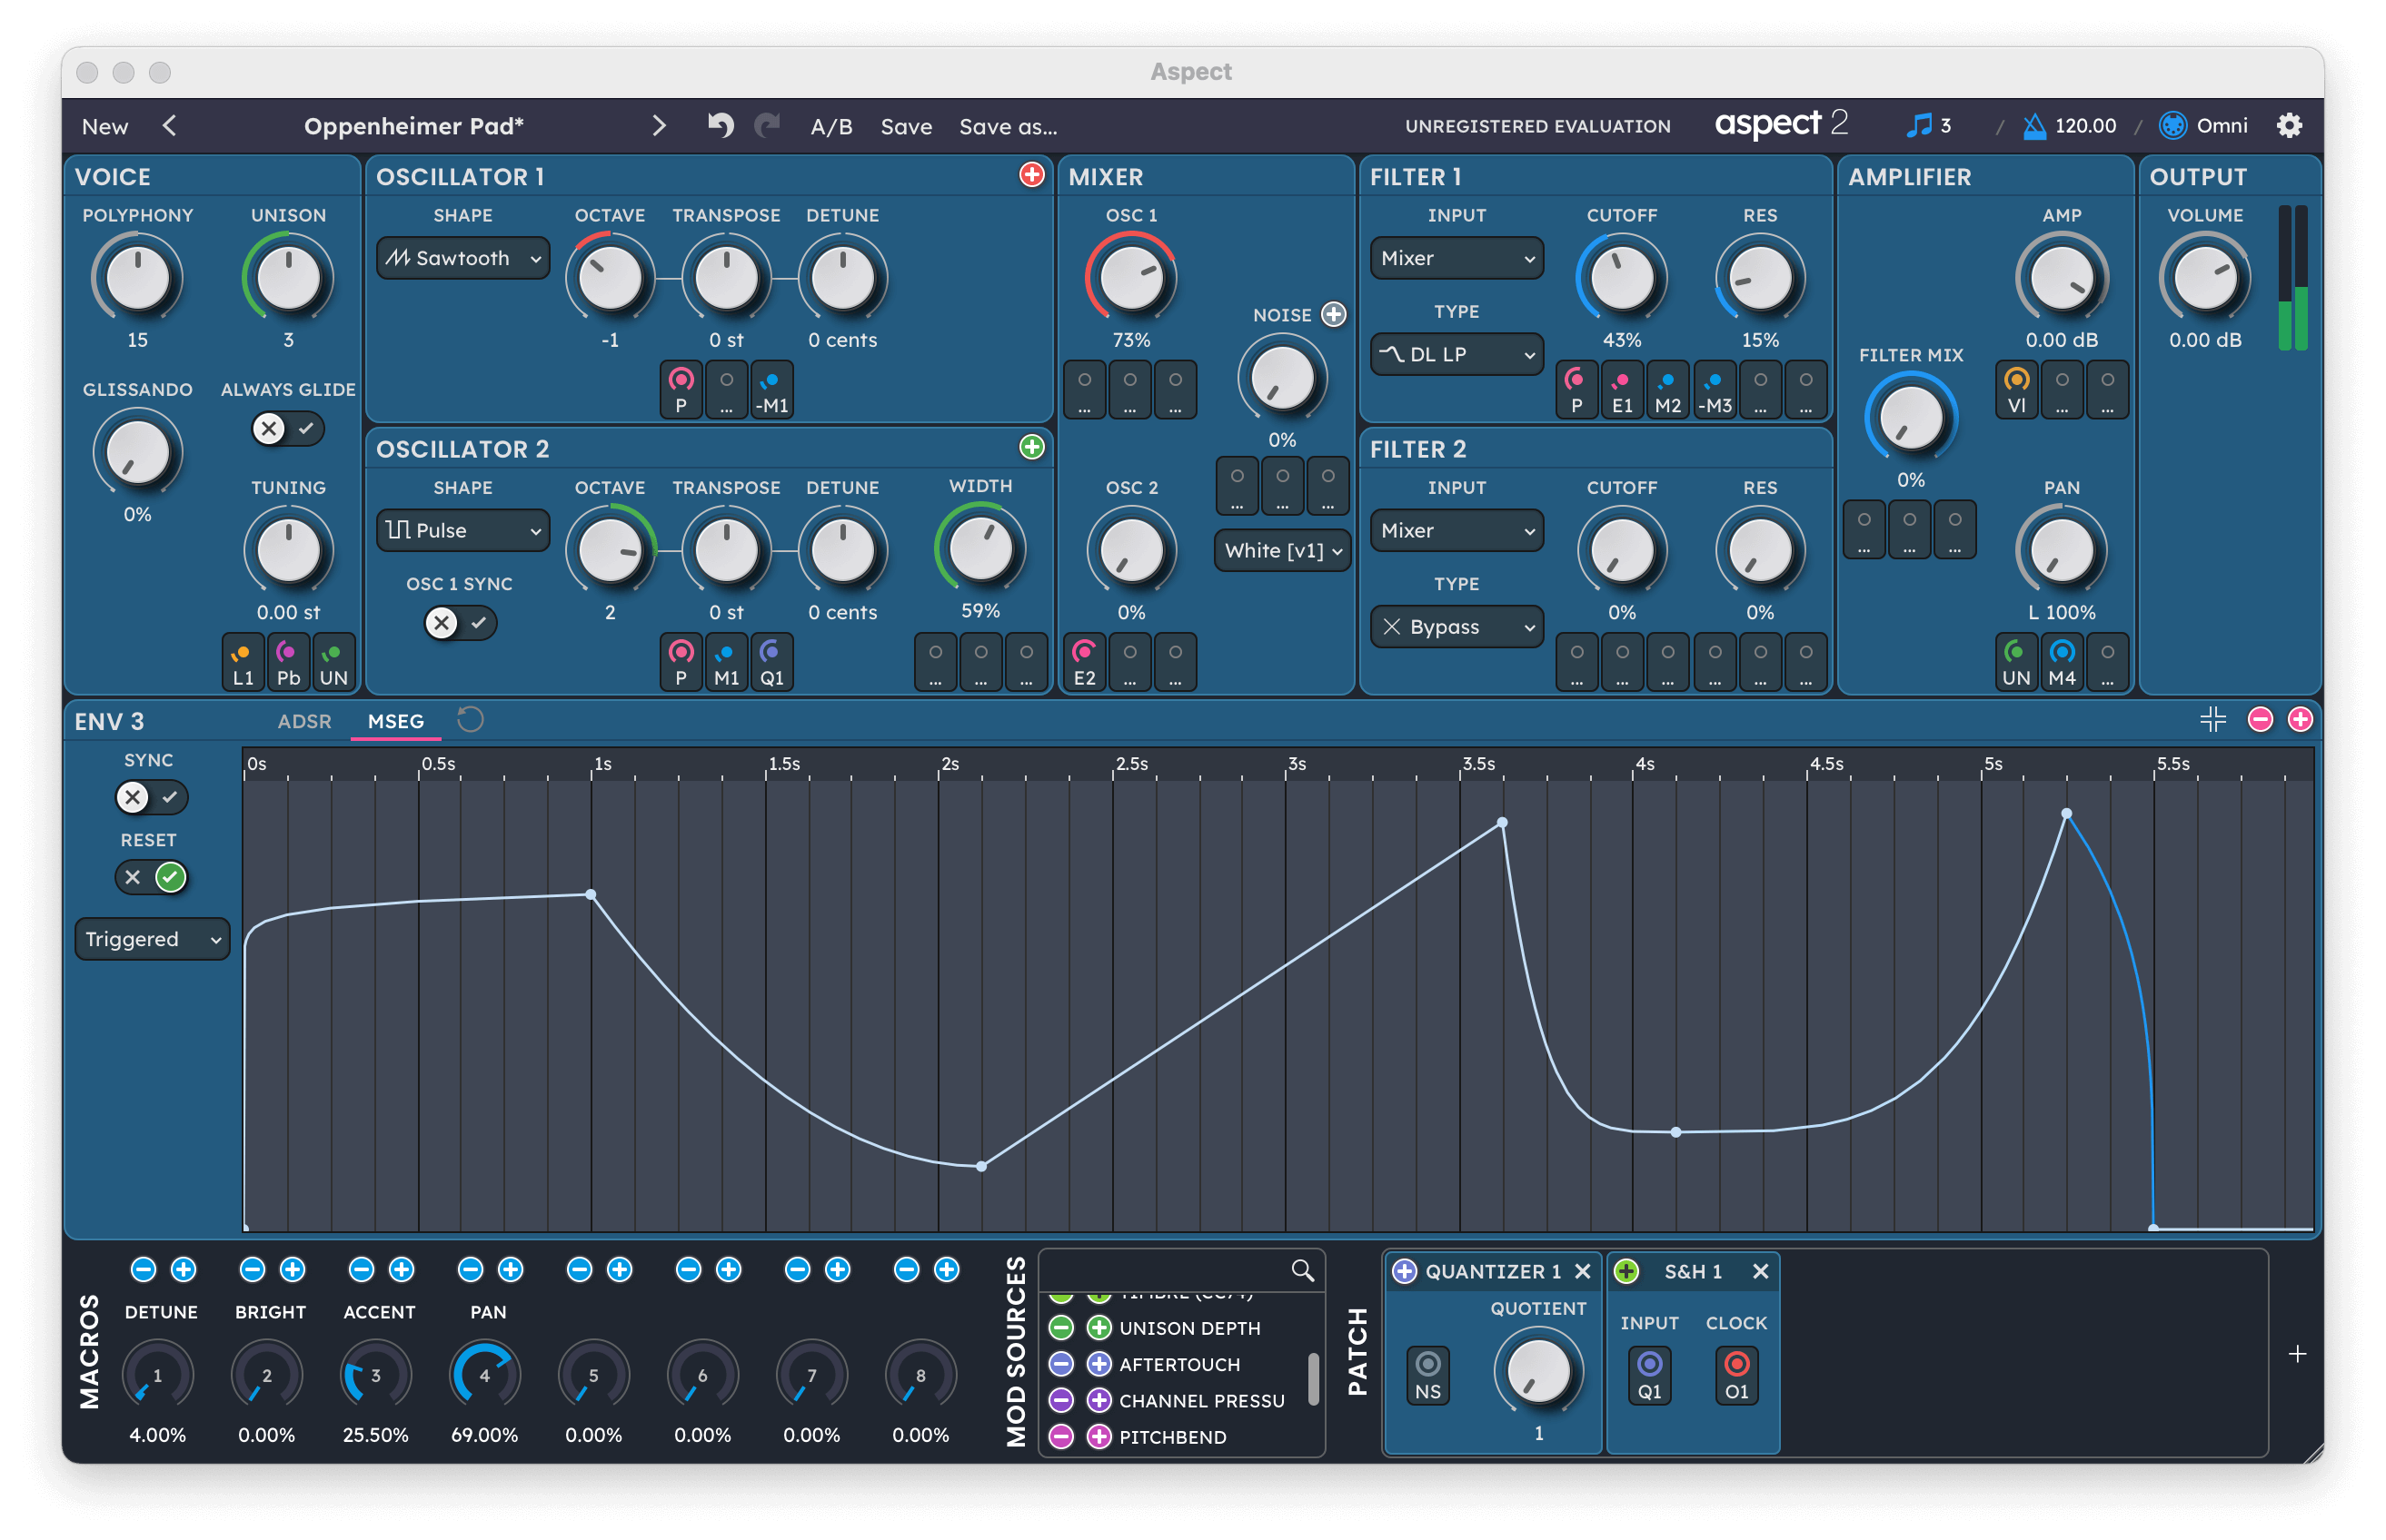Viewport: 2386px width, 1540px height.
Task: Click the Q1 modulation slot in Oscillator 2
Action: tap(771, 662)
